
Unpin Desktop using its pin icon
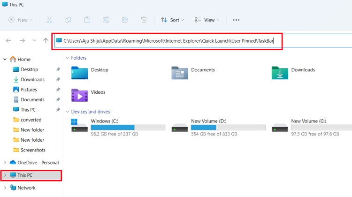58,69
